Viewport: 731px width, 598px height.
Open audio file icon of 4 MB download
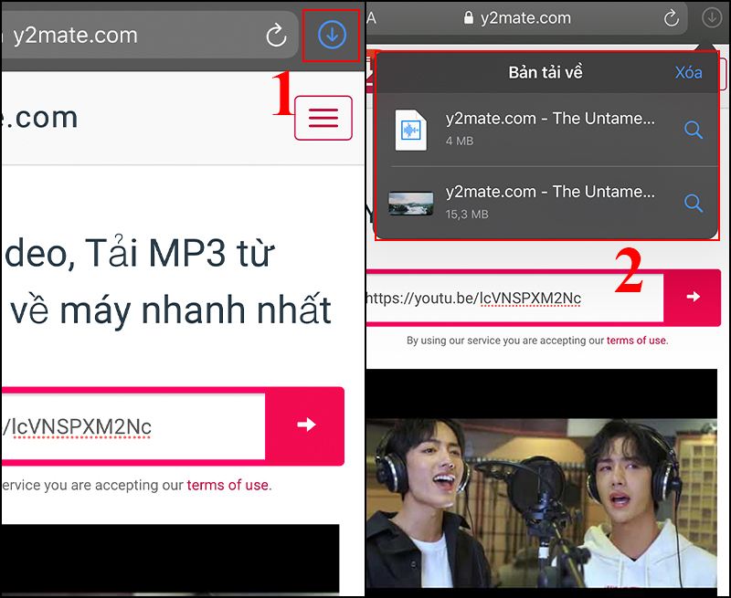pyautogui.click(x=410, y=130)
